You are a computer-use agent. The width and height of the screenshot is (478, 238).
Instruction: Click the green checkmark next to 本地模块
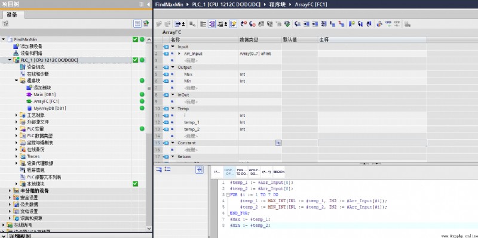pyautogui.click(x=136, y=184)
